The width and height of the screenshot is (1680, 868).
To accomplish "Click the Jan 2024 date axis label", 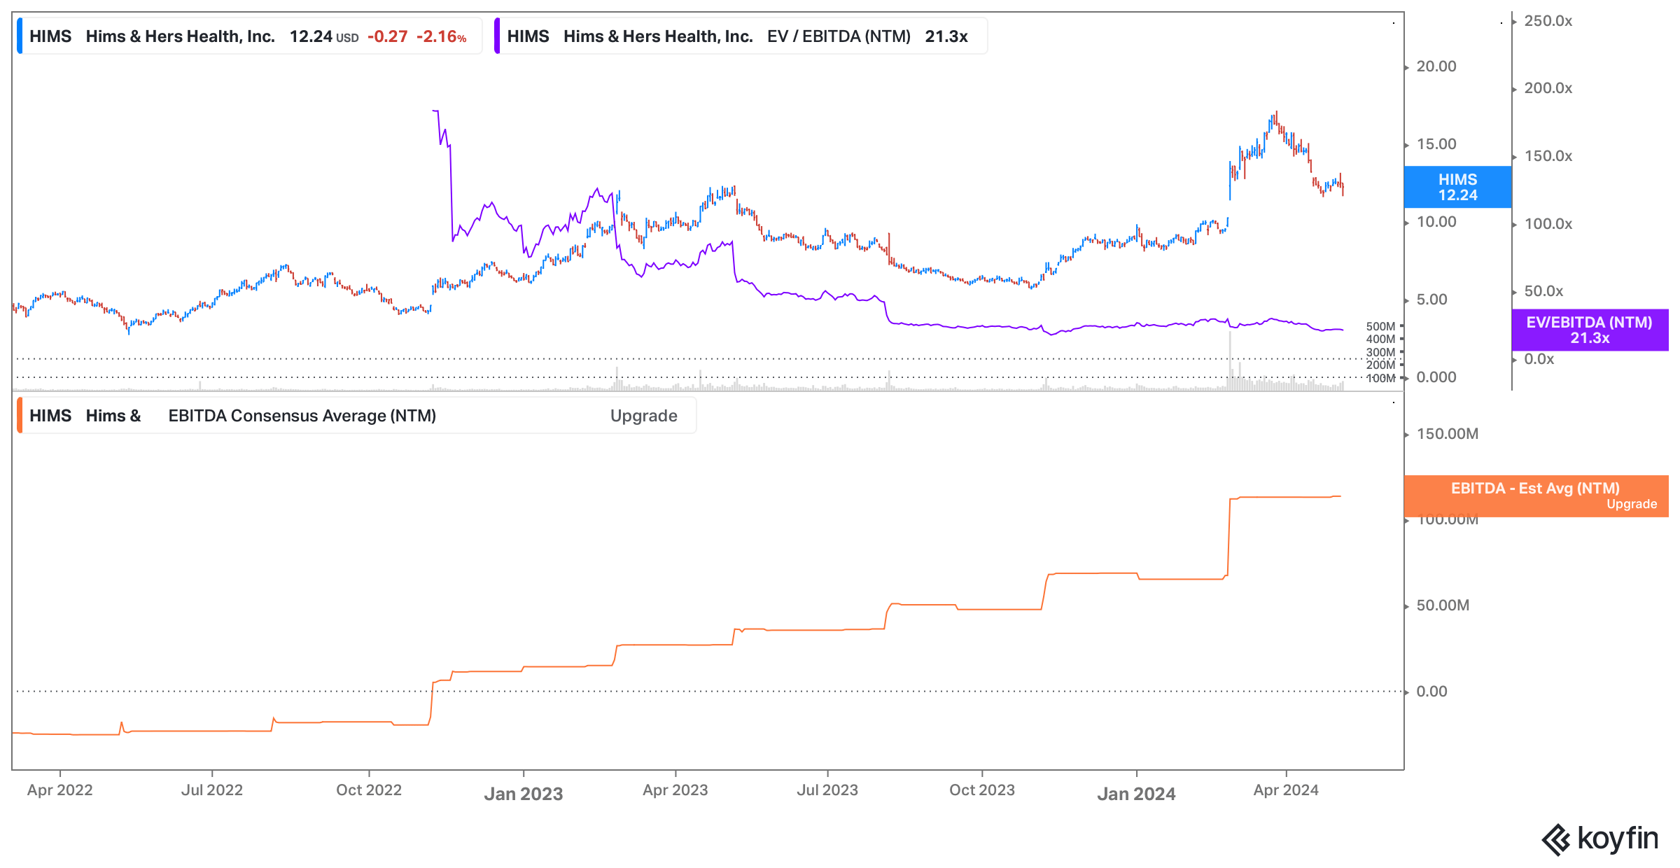I will tap(1136, 794).
